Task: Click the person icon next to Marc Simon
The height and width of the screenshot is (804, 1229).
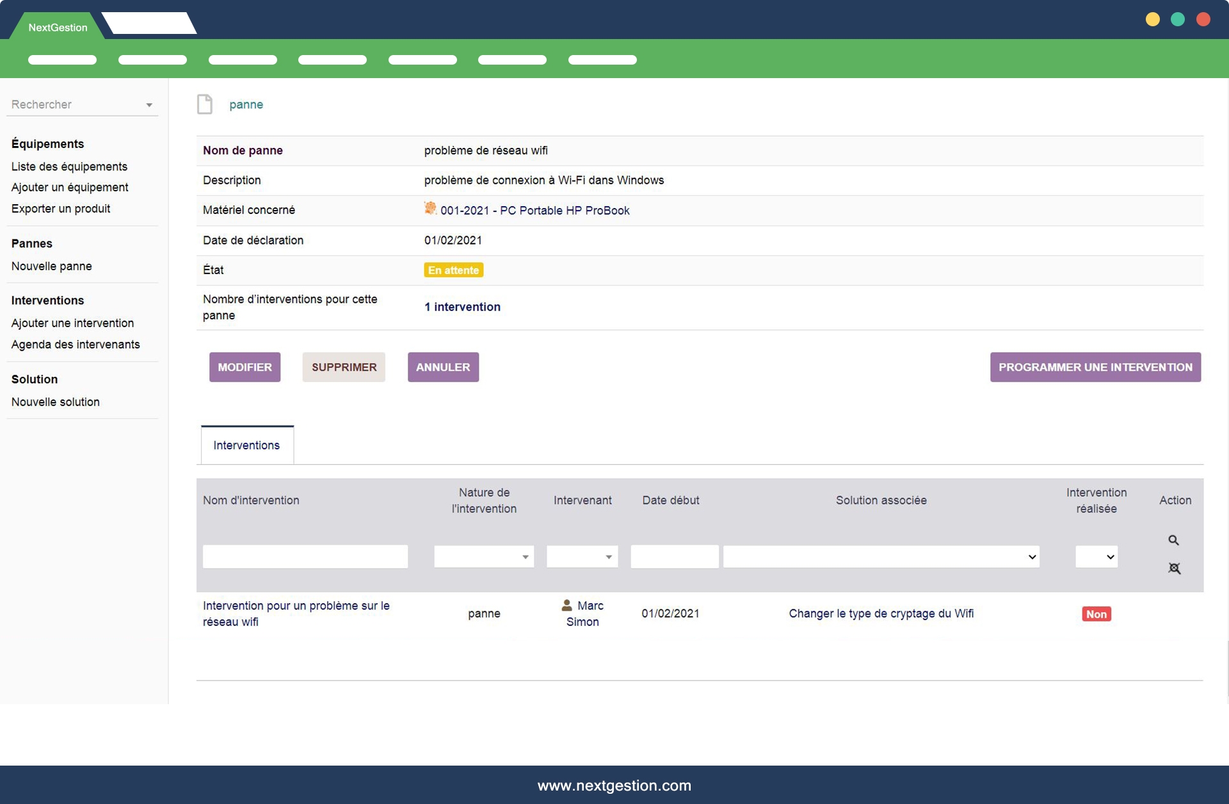Action: tap(566, 605)
